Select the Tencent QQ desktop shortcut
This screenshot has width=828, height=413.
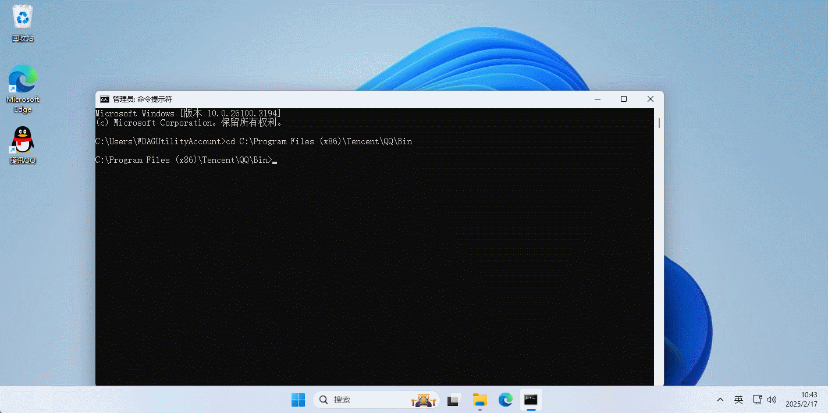pyautogui.click(x=23, y=145)
